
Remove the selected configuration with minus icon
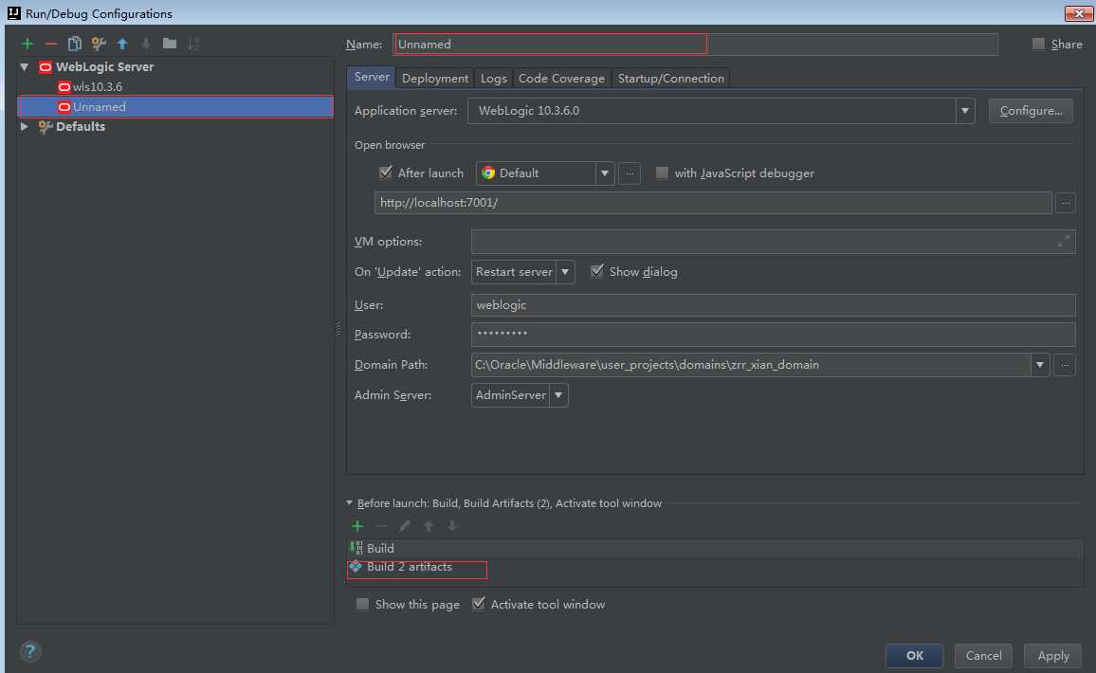pos(51,44)
